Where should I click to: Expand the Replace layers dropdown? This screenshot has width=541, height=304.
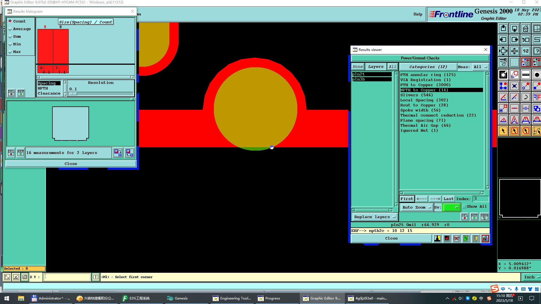pyautogui.click(x=374, y=217)
